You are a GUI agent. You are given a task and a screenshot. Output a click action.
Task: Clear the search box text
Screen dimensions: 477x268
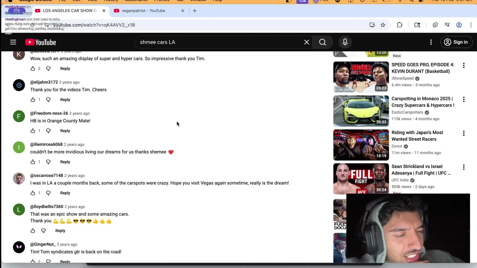tap(306, 42)
